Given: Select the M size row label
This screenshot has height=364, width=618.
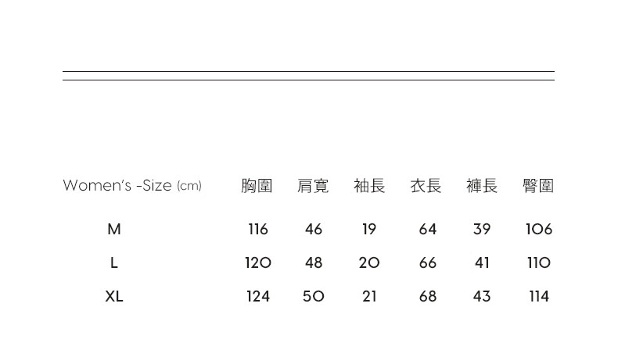Looking at the screenshot, I should [114, 229].
